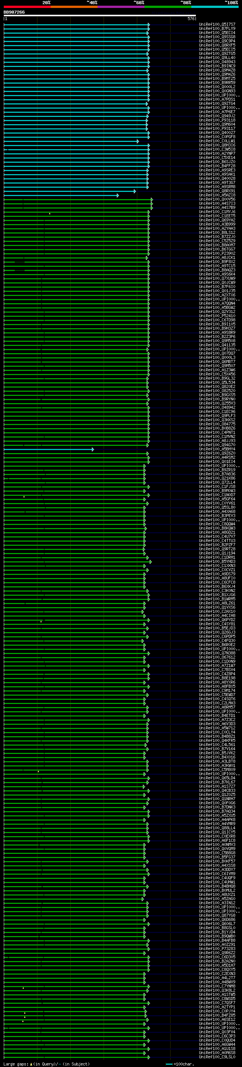Select the UniRef100_Q41135 label

coord(217,344)
